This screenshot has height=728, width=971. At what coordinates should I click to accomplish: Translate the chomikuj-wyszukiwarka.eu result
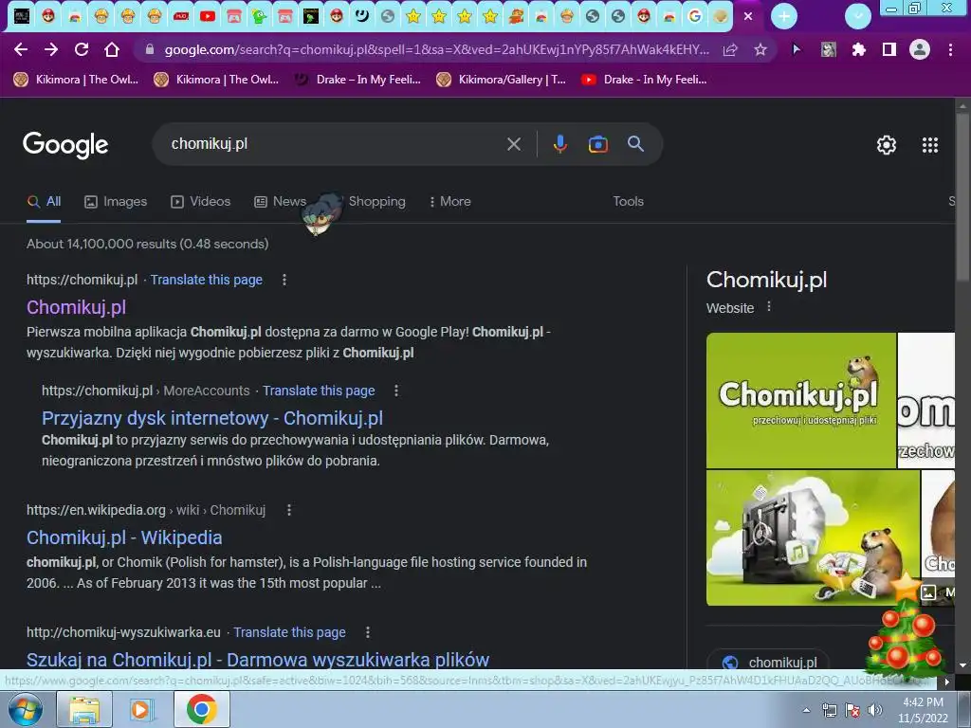click(x=289, y=632)
